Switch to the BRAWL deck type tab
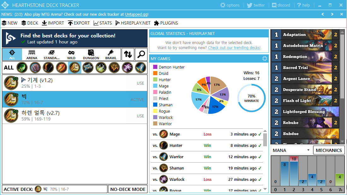 tap(111, 54)
